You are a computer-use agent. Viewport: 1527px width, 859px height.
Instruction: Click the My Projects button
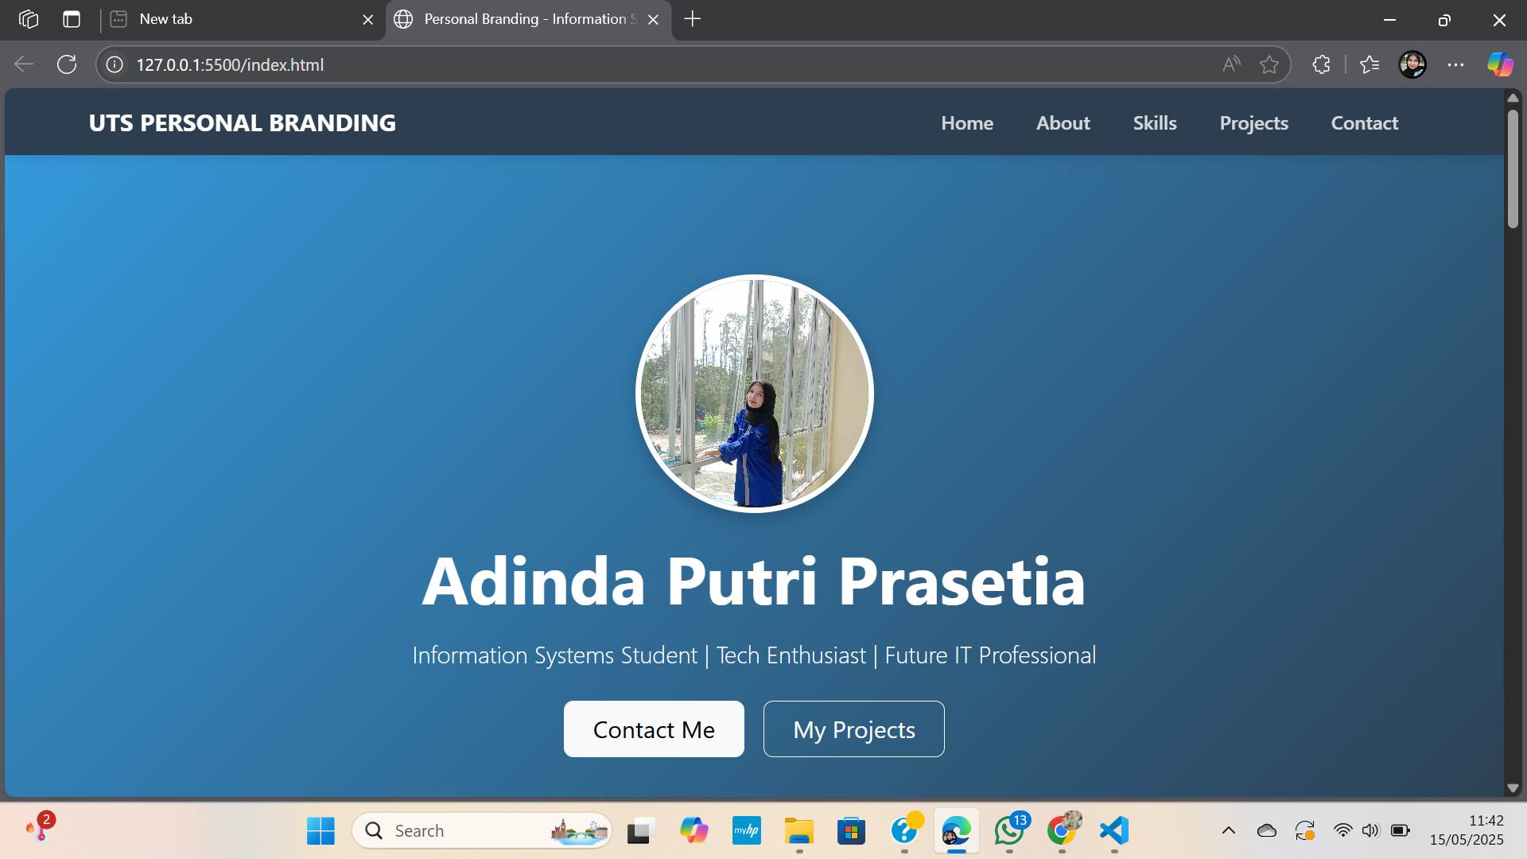[853, 729]
